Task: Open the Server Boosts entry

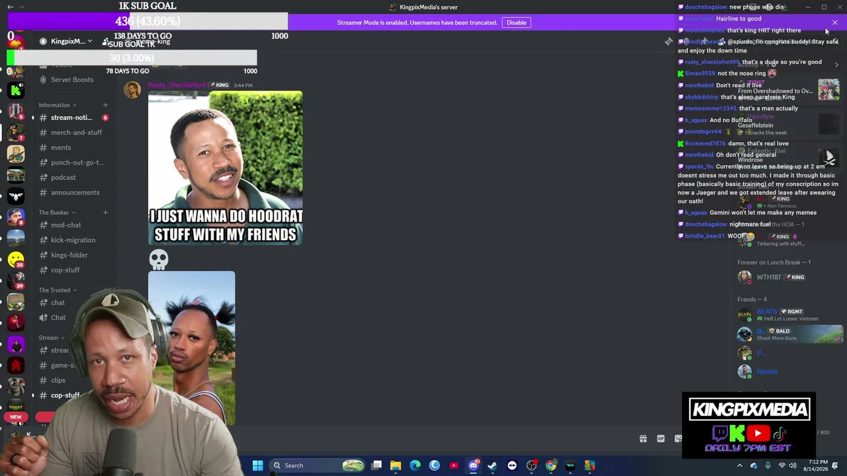Action: point(71,79)
